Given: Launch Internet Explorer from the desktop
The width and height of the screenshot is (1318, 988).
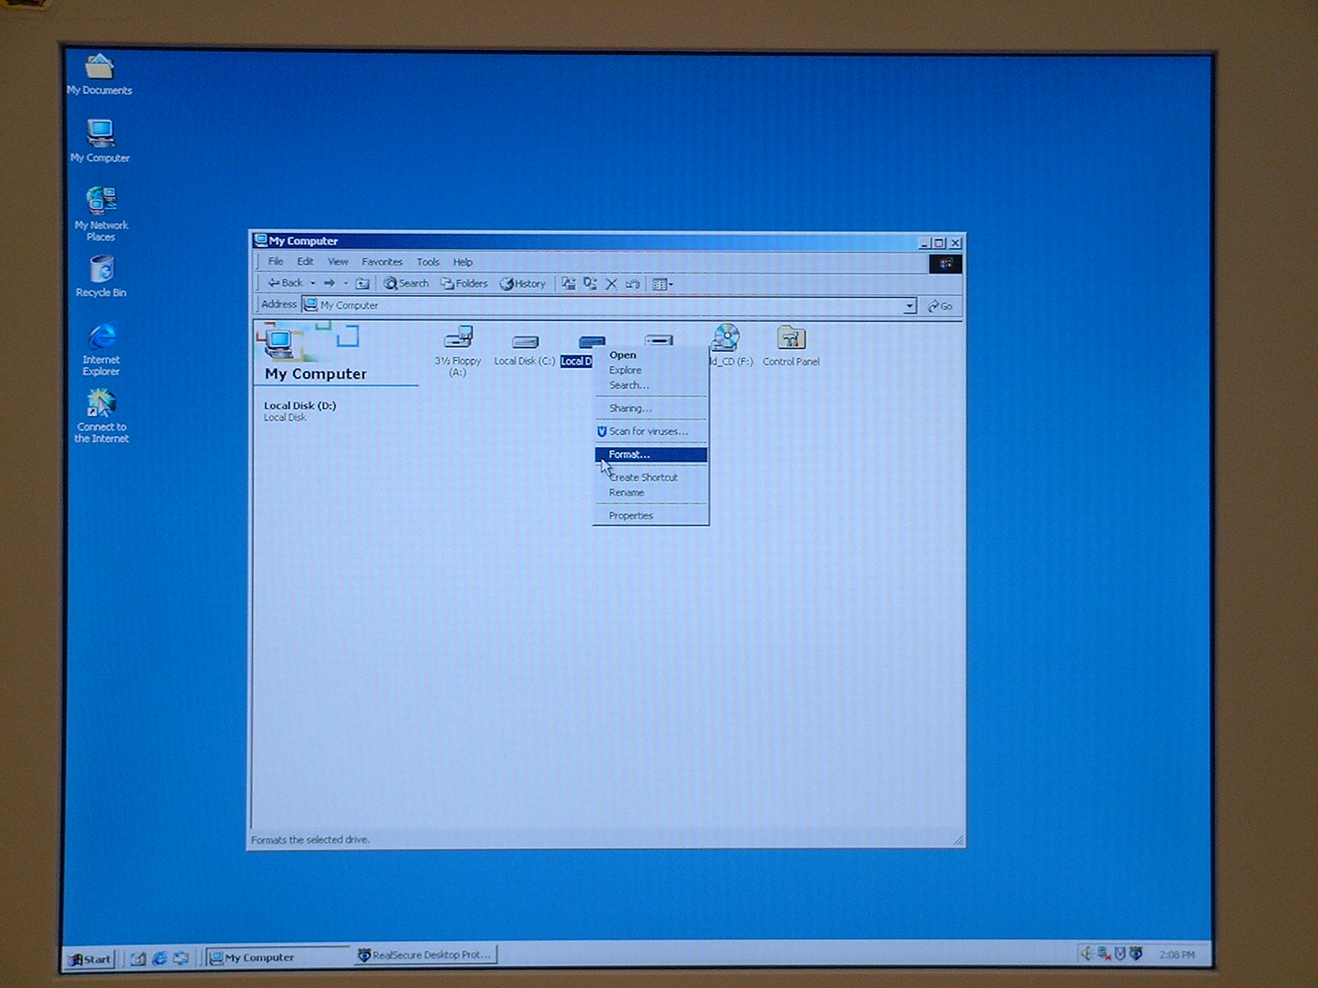Looking at the screenshot, I should tap(101, 338).
